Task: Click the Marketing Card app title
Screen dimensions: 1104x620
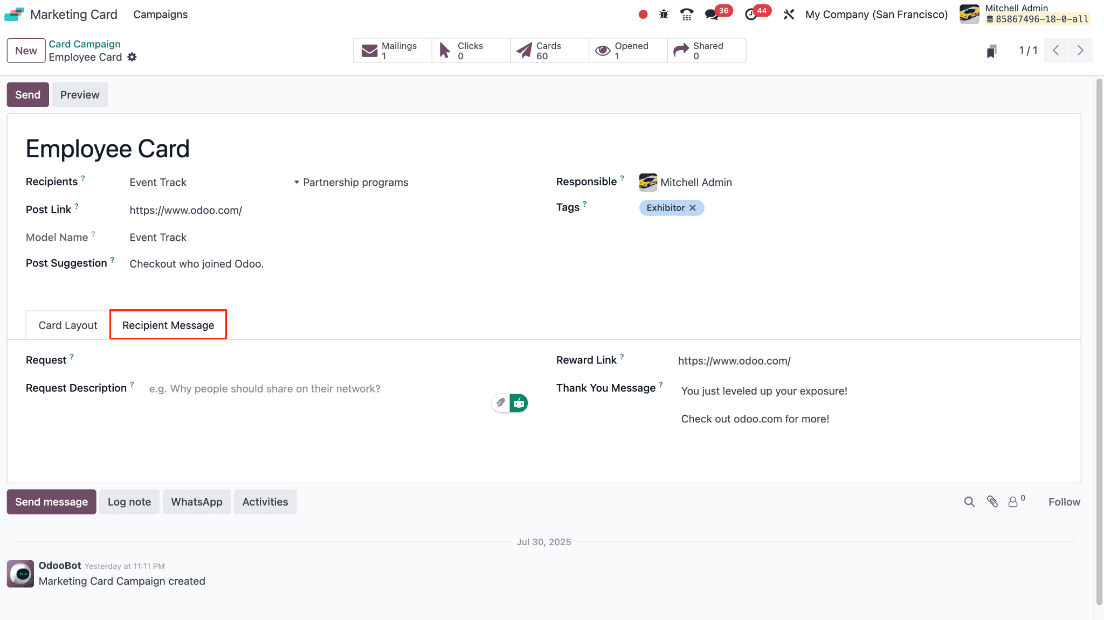Action: (x=74, y=15)
